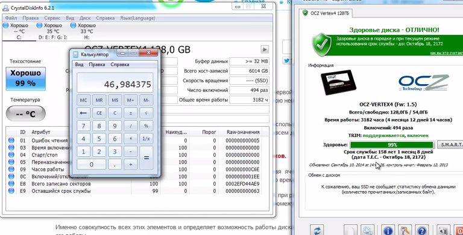Click the blue status dot for Часов работы
This screenshot has width=463, height=235.
(x=11, y=169)
